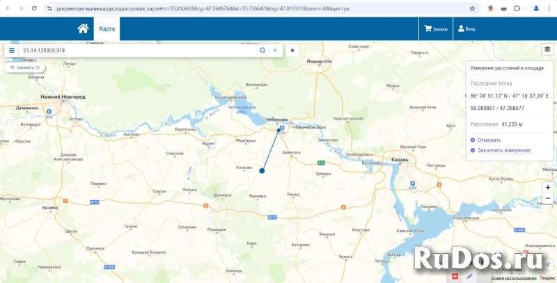557x283 pixels.
Task: Zoom in the map with plus
Action: [x=548, y=187]
